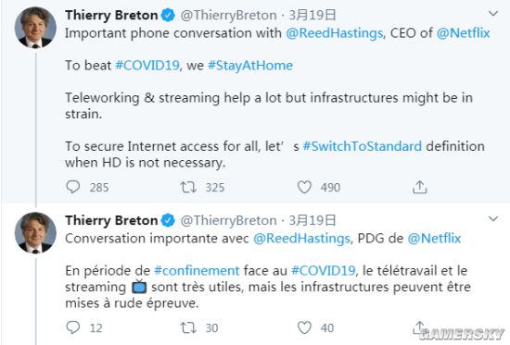Viewport: 510px width, 345px height.
Task: Open Thierry Breton name on French tweet
Action: point(111,220)
